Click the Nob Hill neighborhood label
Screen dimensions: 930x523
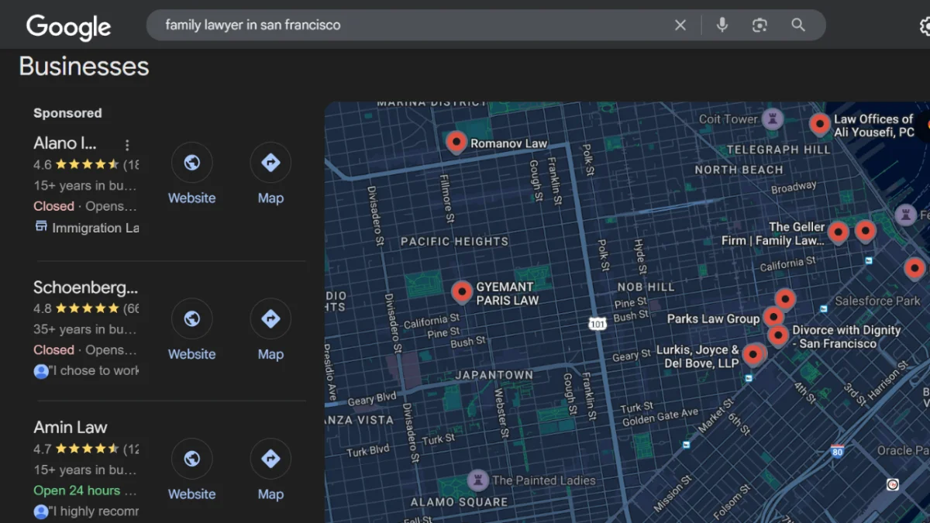point(646,287)
